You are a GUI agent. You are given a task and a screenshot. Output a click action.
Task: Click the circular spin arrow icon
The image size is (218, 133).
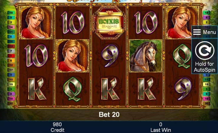[204, 50]
